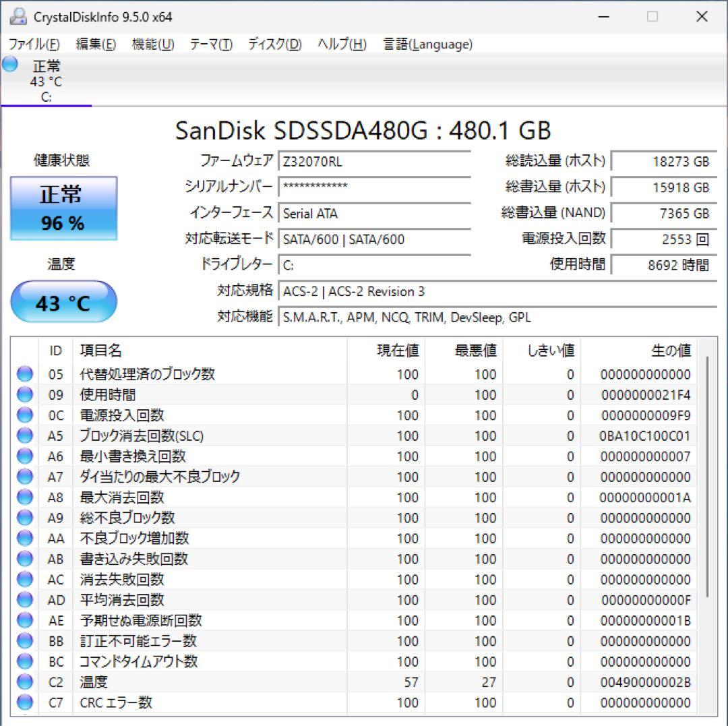Click the status dot for ブロック消去回数(SLC)

point(24,435)
